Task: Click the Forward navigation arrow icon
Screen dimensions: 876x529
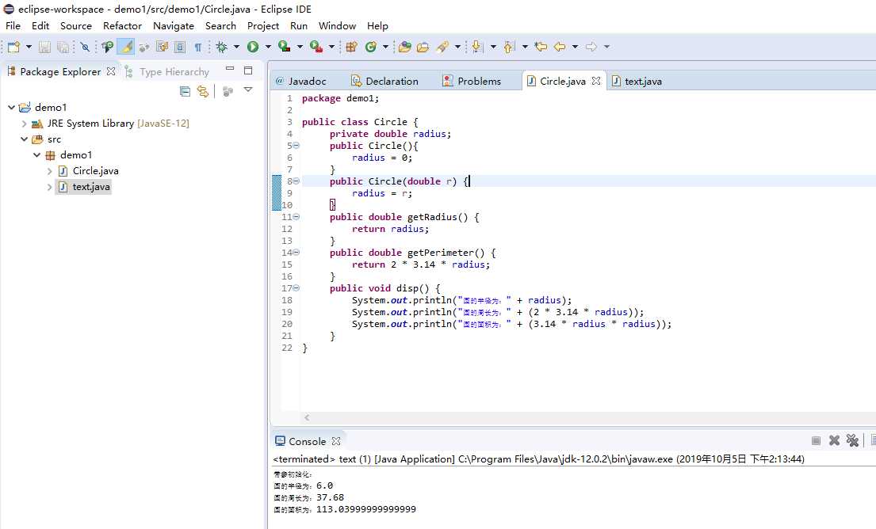Action: pos(591,47)
